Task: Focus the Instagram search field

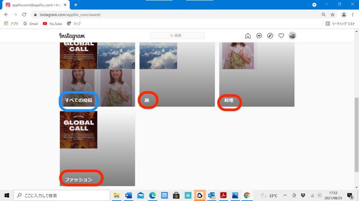Action: point(177,35)
